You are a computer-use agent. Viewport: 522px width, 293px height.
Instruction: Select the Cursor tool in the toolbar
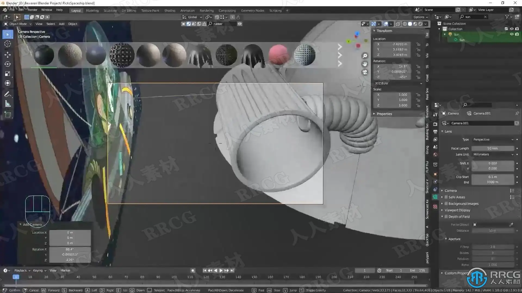pos(8,44)
